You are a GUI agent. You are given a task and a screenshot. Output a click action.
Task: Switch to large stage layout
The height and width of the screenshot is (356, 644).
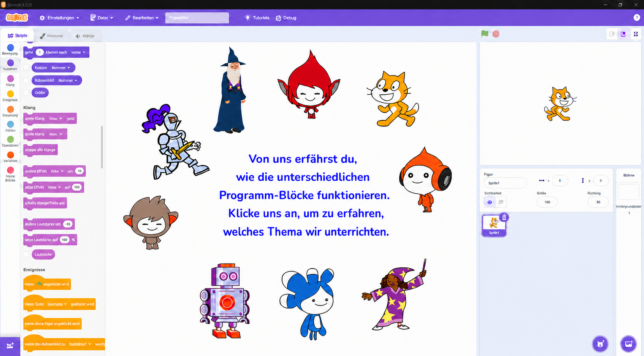(x=623, y=34)
